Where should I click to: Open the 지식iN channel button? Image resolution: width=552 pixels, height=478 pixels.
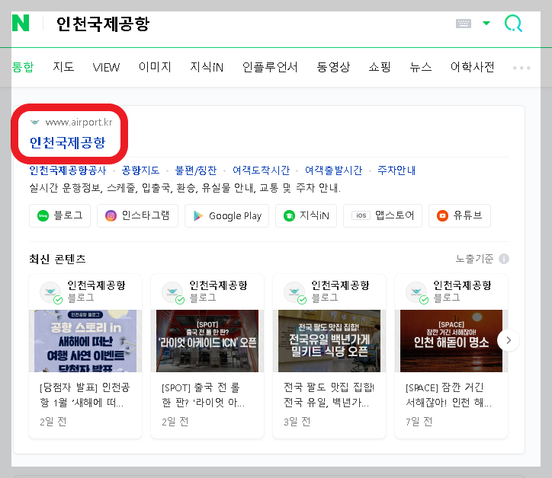(306, 216)
